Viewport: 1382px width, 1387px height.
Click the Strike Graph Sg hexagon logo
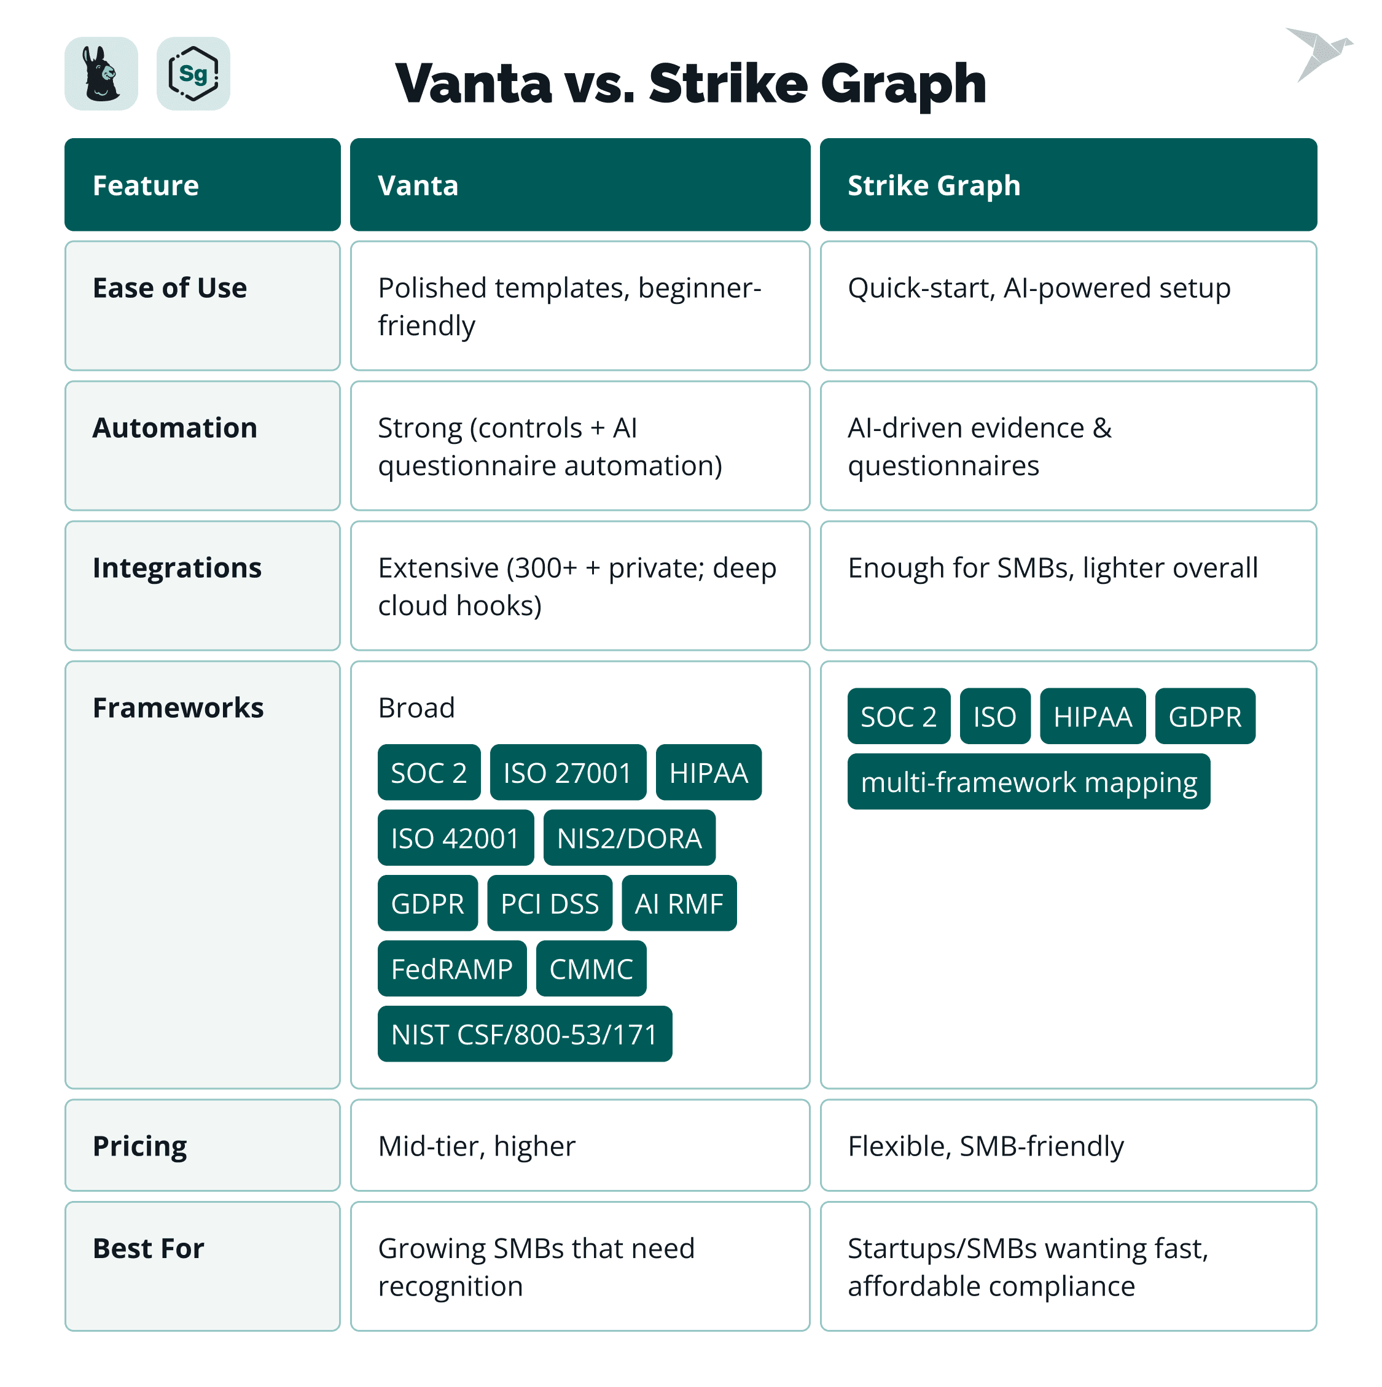(193, 74)
